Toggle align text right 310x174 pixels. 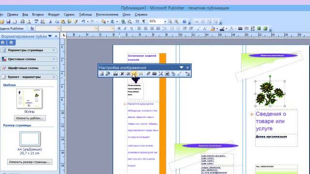[x=152, y=29]
